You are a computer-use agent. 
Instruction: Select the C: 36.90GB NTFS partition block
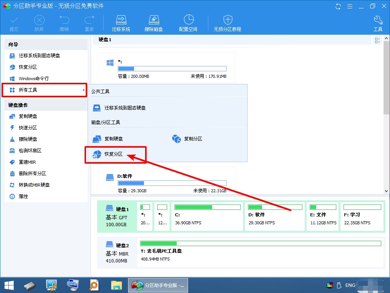(207, 217)
